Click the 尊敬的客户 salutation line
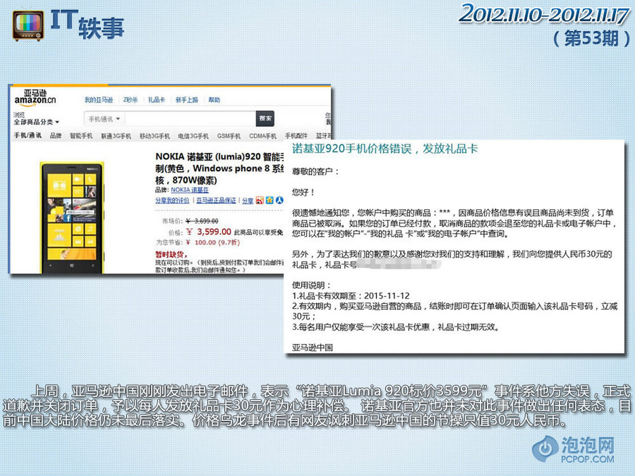635x476 pixels. click(x=315, y=171)
